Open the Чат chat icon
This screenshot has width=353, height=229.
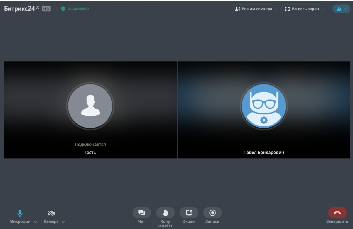coord(142,213)
